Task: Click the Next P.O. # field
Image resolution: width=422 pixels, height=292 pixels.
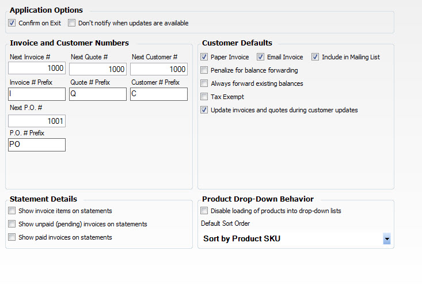Action: tap(37, 121)
